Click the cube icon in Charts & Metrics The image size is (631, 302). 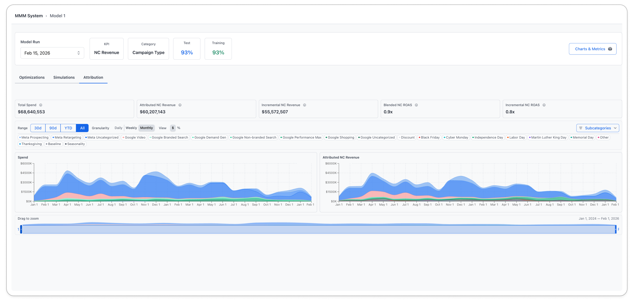click(x=610, y=49)
